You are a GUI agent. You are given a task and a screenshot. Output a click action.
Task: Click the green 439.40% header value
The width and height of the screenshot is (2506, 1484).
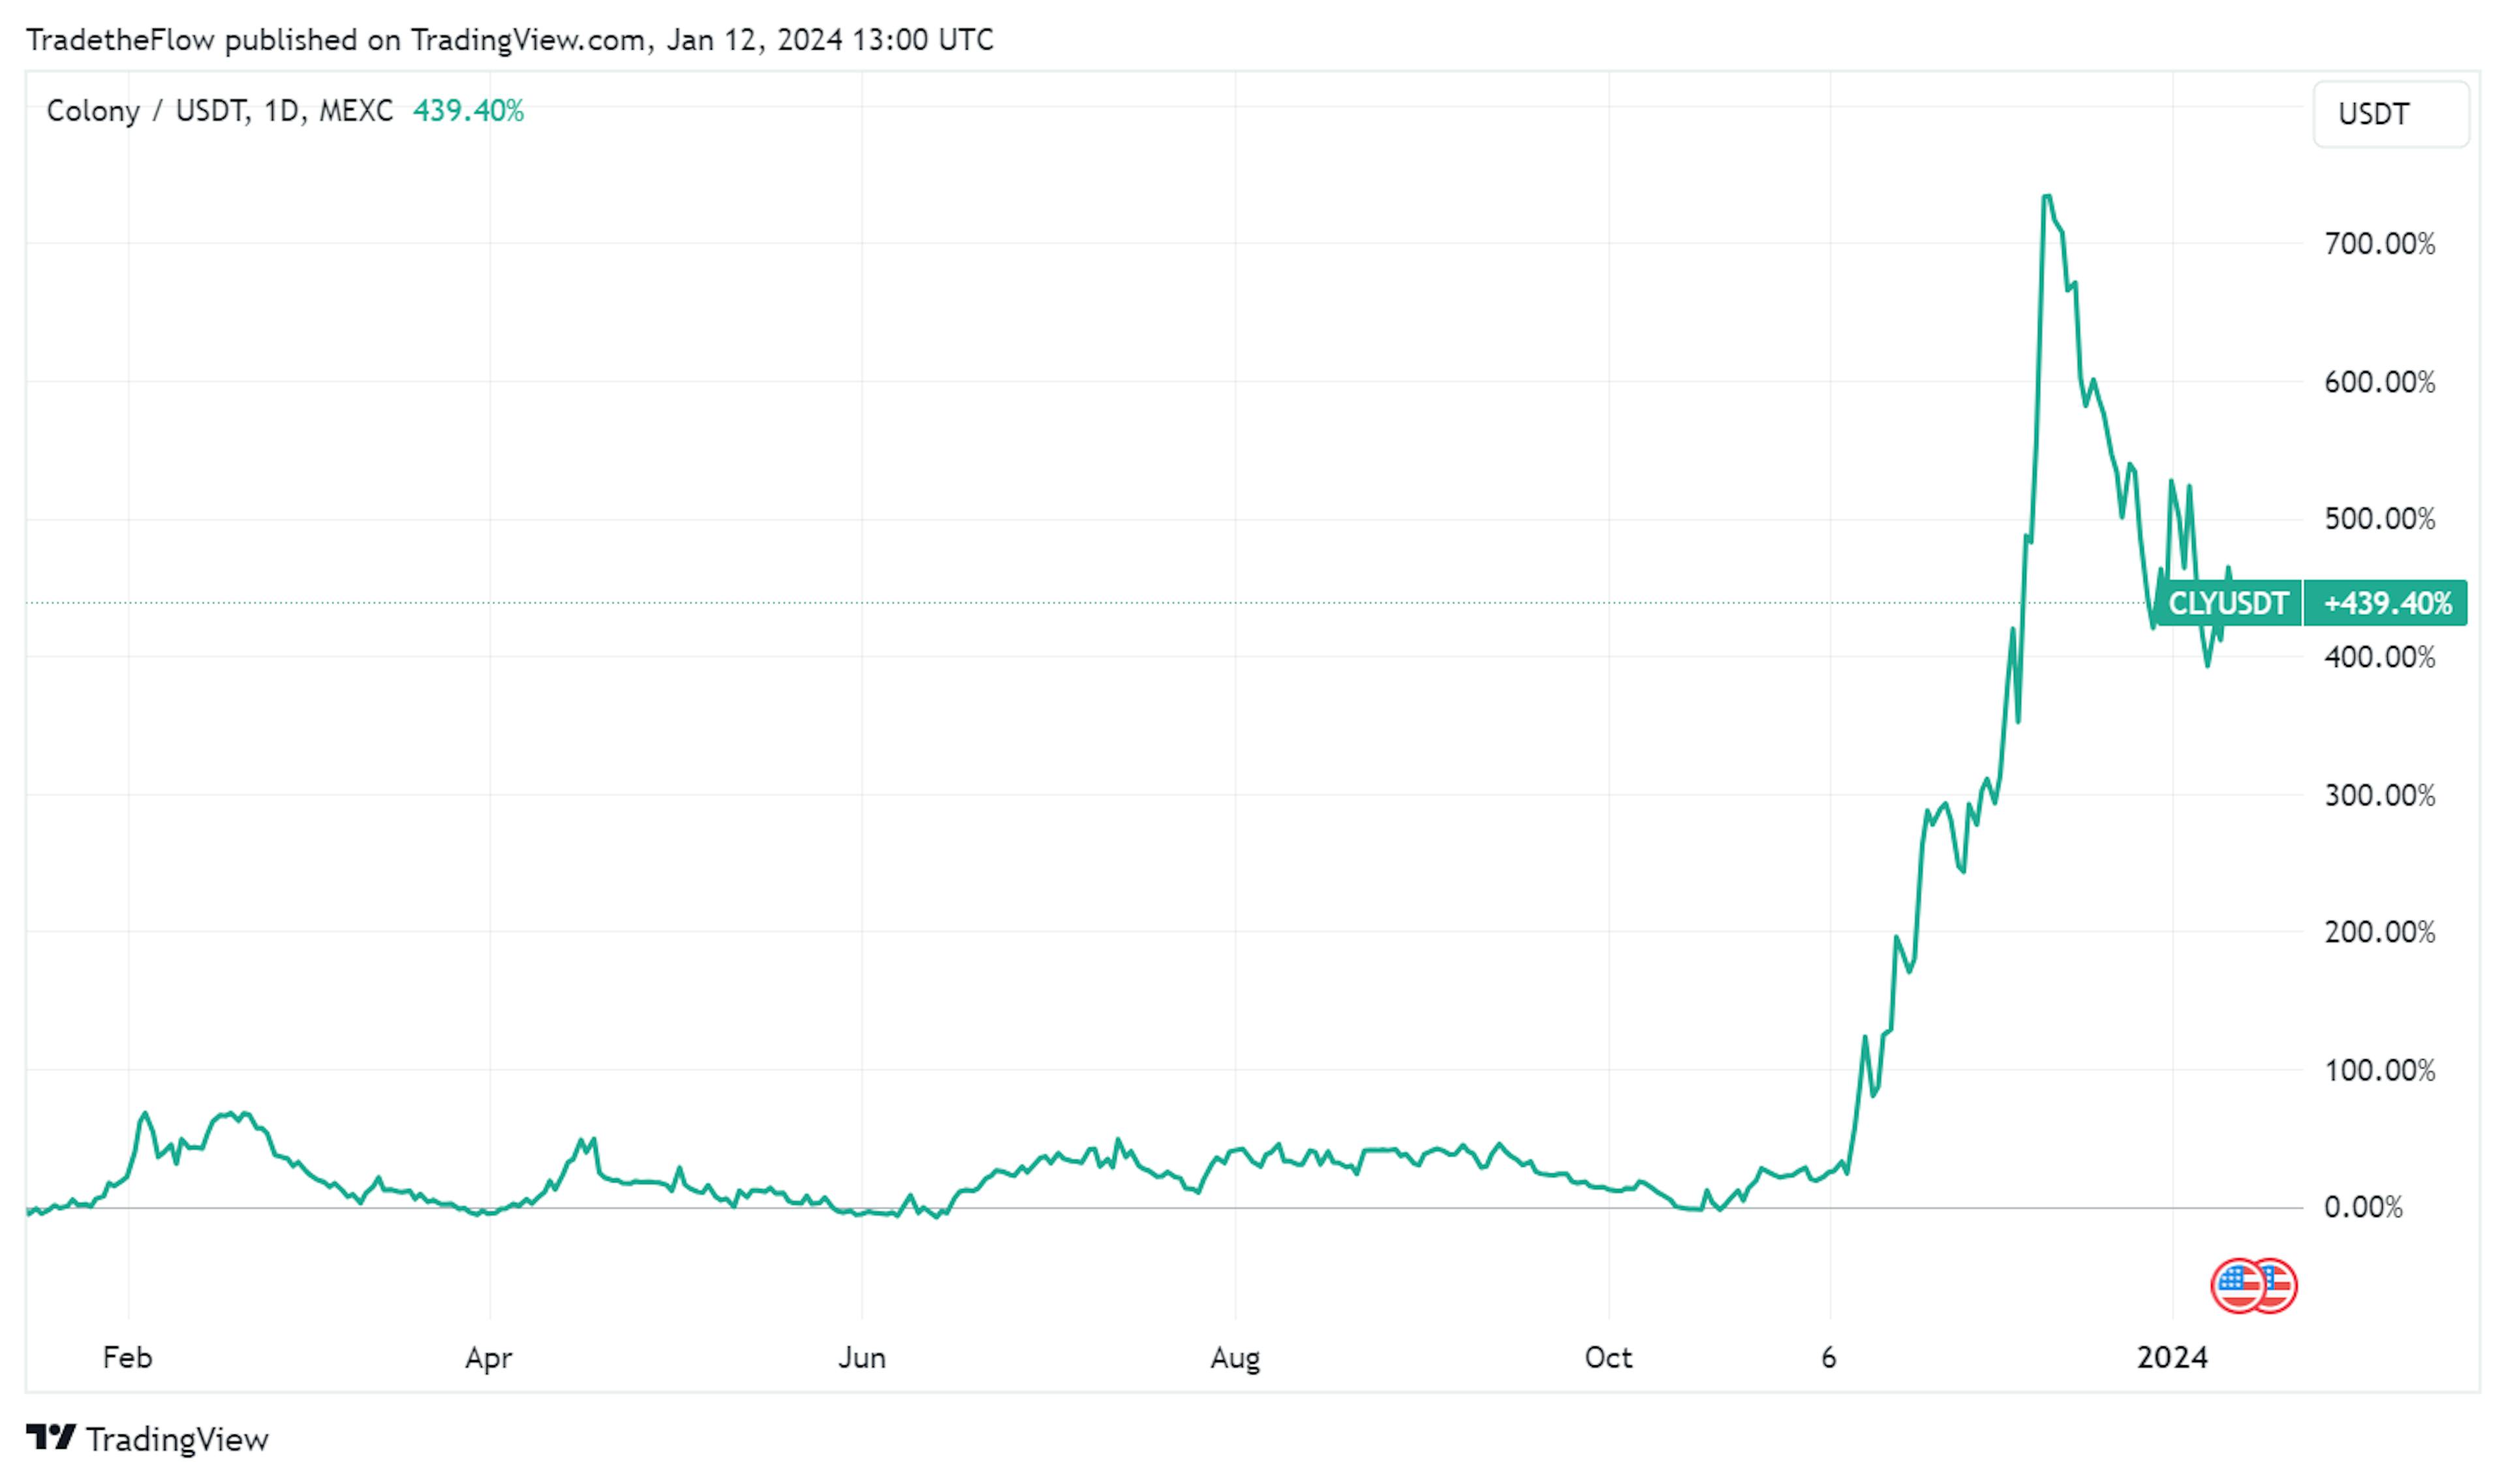(x=468, y=110)
